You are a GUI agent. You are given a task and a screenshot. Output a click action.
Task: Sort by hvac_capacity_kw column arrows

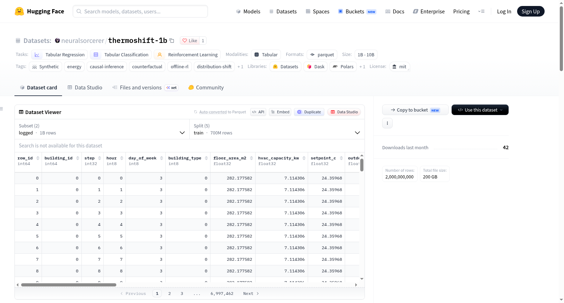(304, 158)
